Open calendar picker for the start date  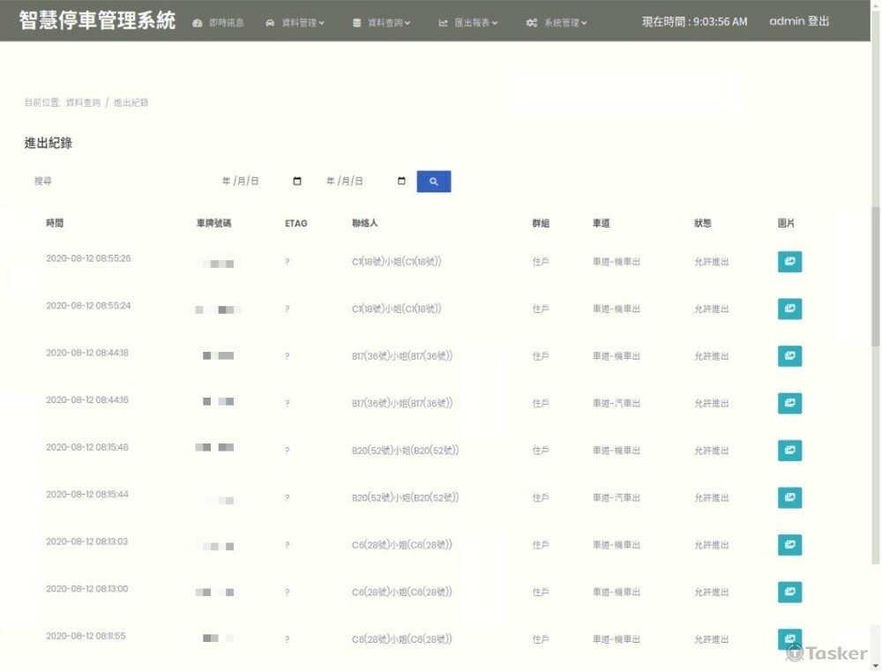296,182
